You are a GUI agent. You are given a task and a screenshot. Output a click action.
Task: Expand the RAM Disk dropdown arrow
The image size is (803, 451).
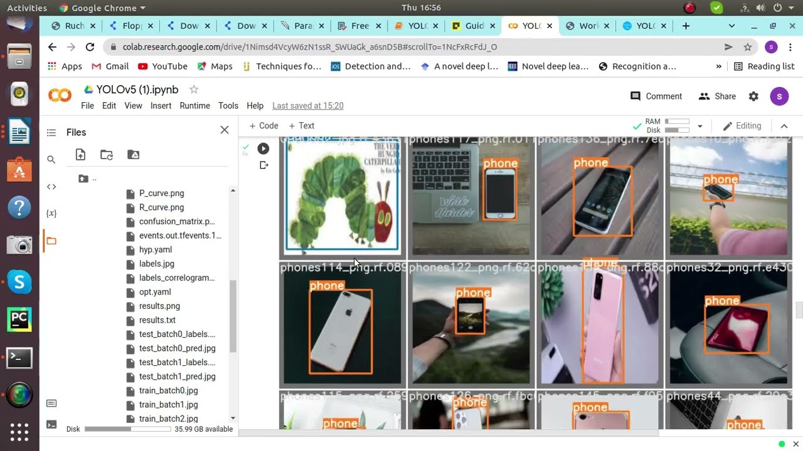click(x=700, y=126)
